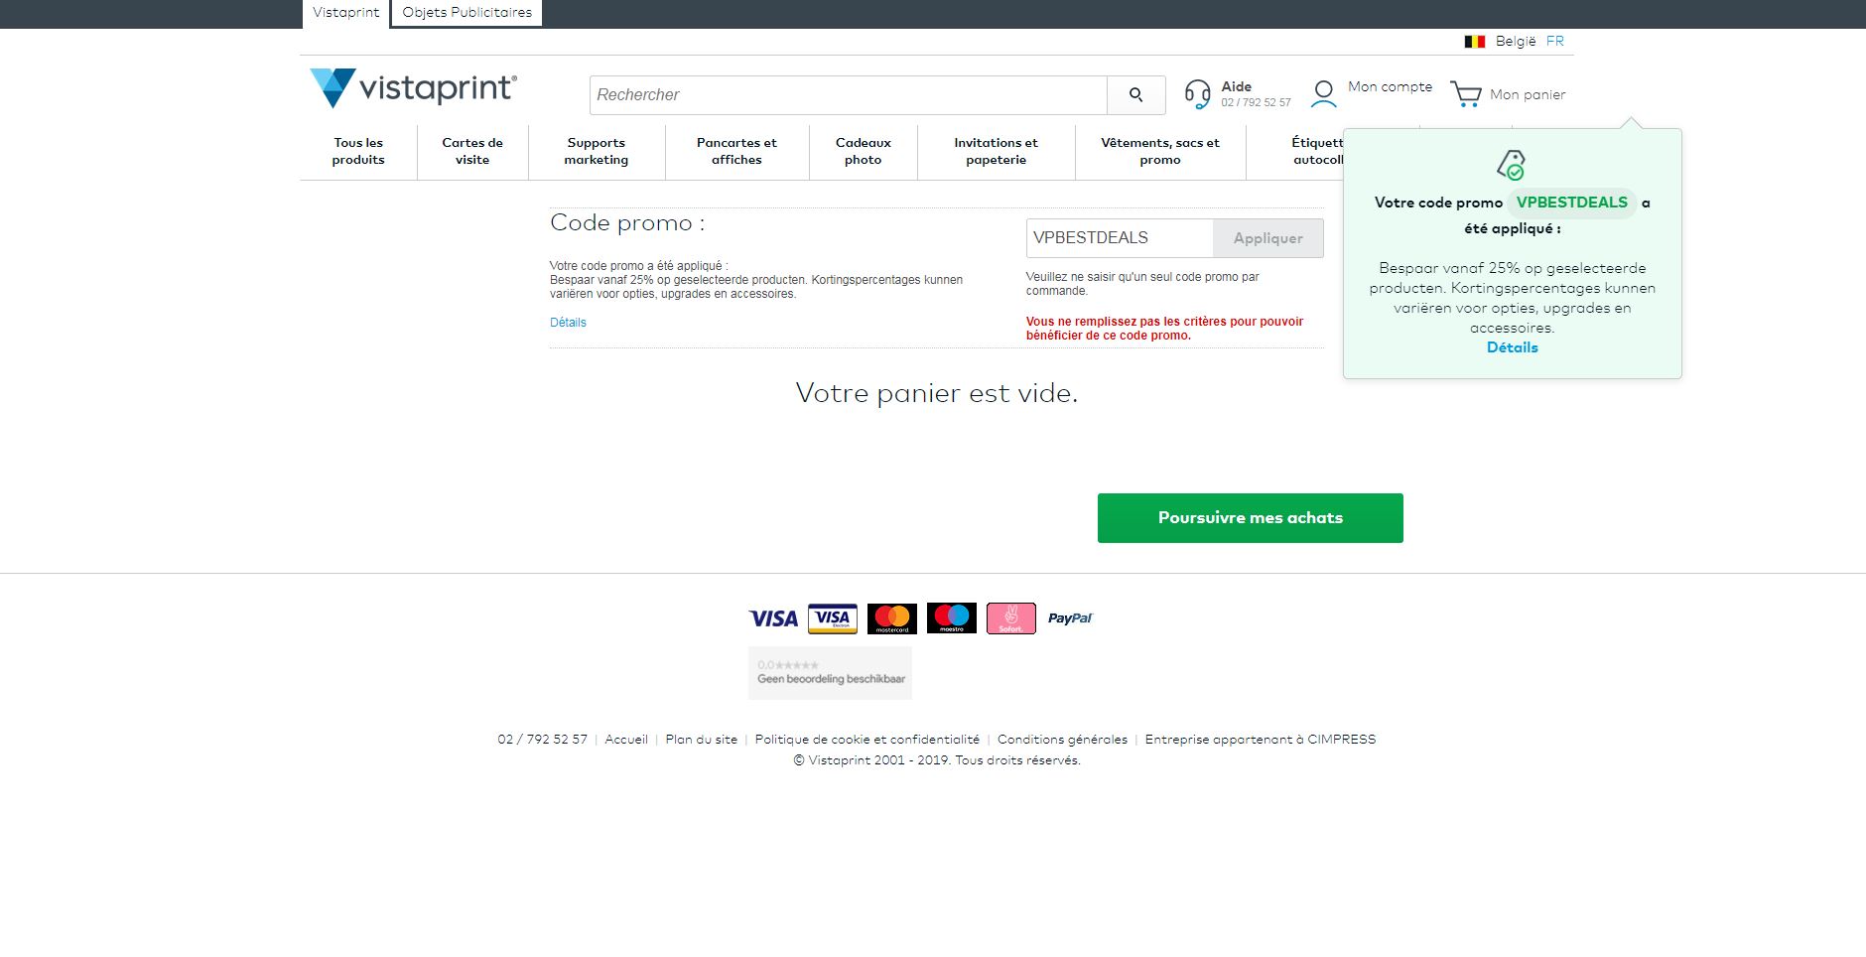Open Détails link under promo message

pyautogui.click(x=568, y=323)
